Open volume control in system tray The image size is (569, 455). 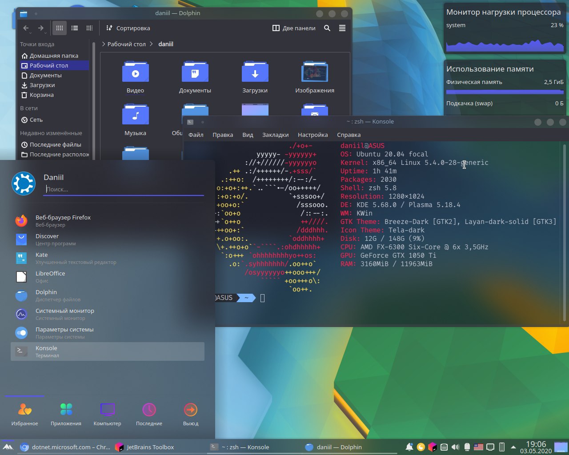455,447
